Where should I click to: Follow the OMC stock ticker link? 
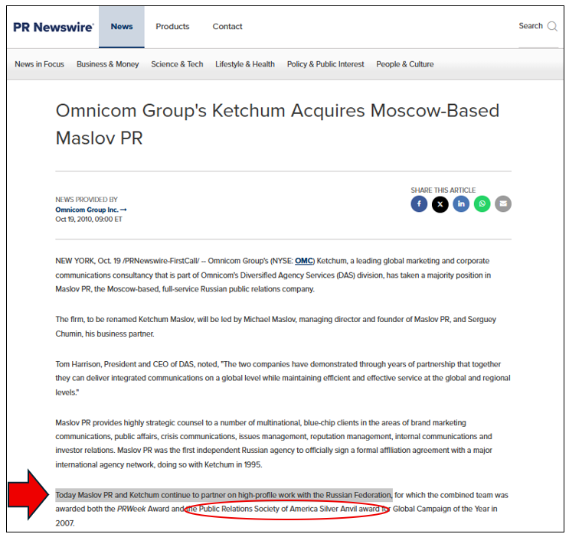[304, 261]
